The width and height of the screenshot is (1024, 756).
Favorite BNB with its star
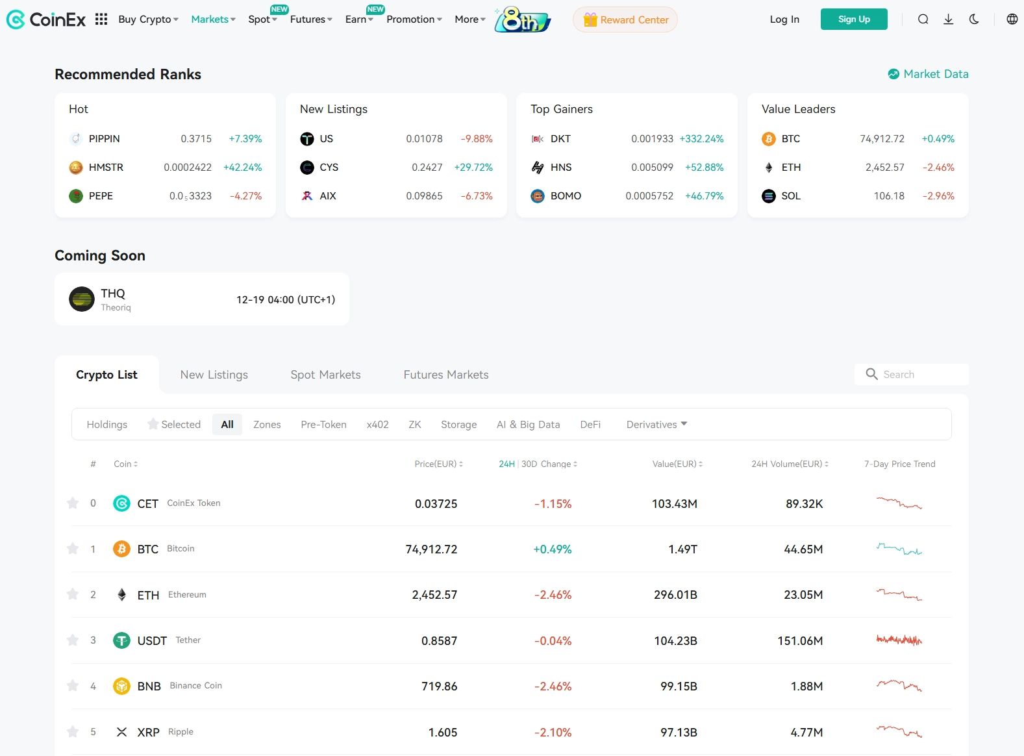click(x=73, y=685)
